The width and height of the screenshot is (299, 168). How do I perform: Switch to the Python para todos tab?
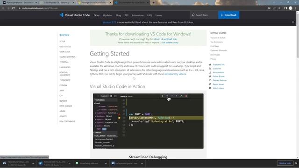19,3
